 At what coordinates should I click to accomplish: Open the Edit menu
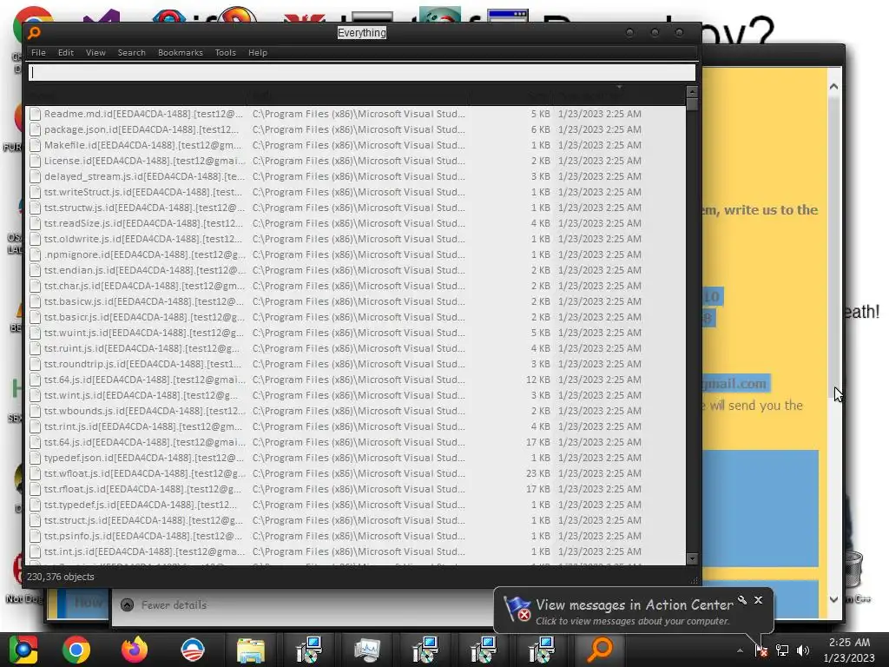point(66,53)
